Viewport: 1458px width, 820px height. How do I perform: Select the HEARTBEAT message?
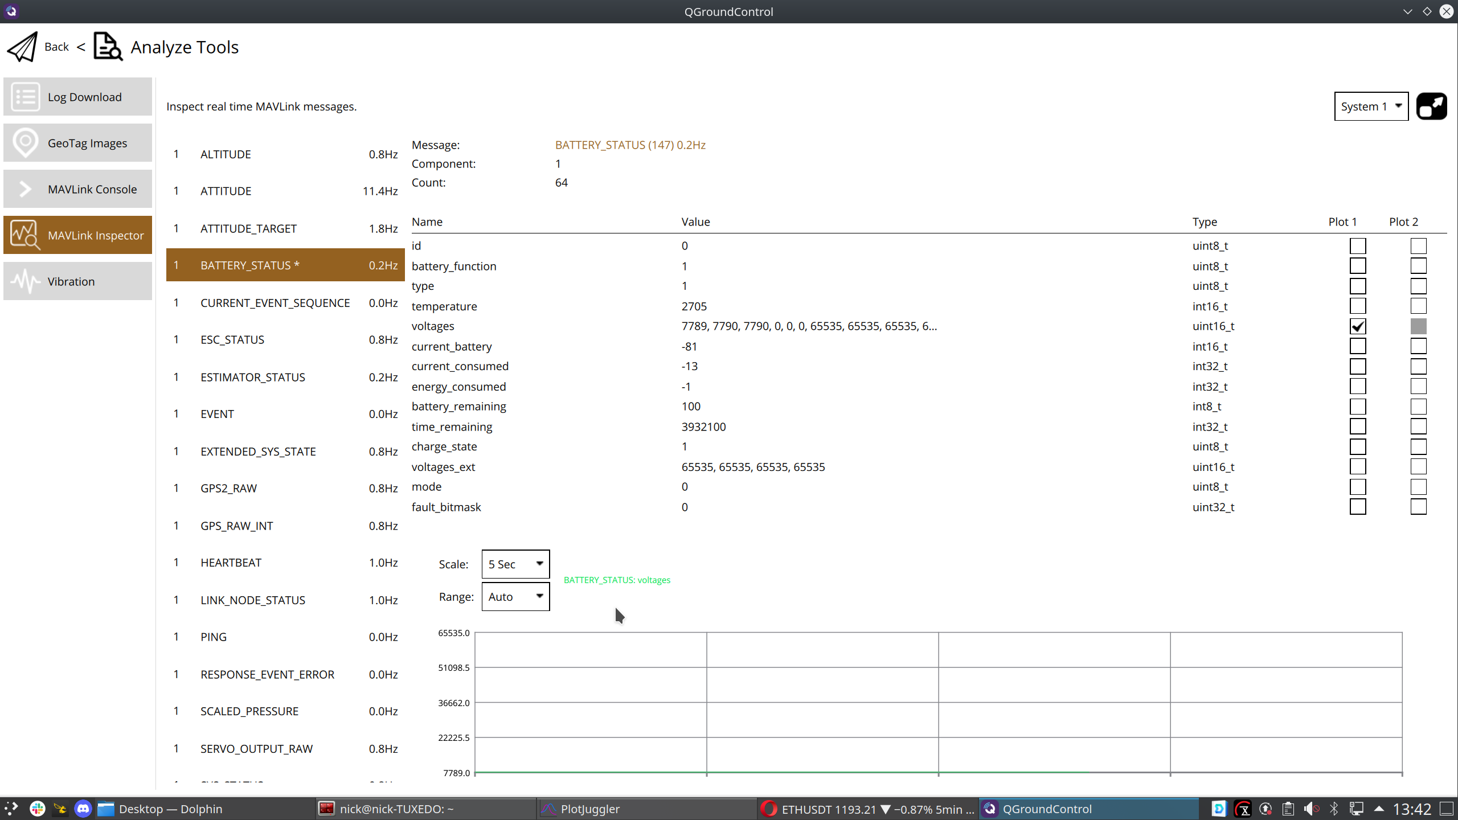click(x=285, y=563)
